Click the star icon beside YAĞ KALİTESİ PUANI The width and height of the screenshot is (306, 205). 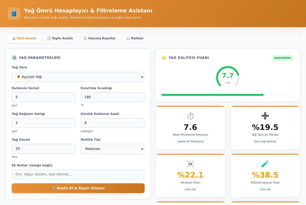click(164, 58)
